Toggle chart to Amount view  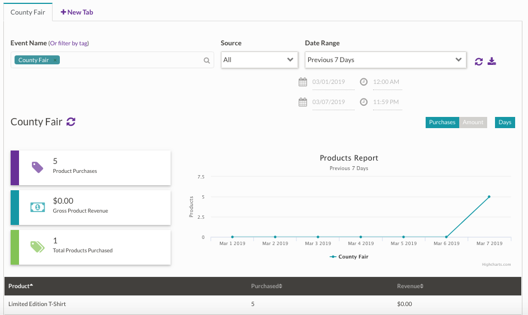[x=473, y=123]
